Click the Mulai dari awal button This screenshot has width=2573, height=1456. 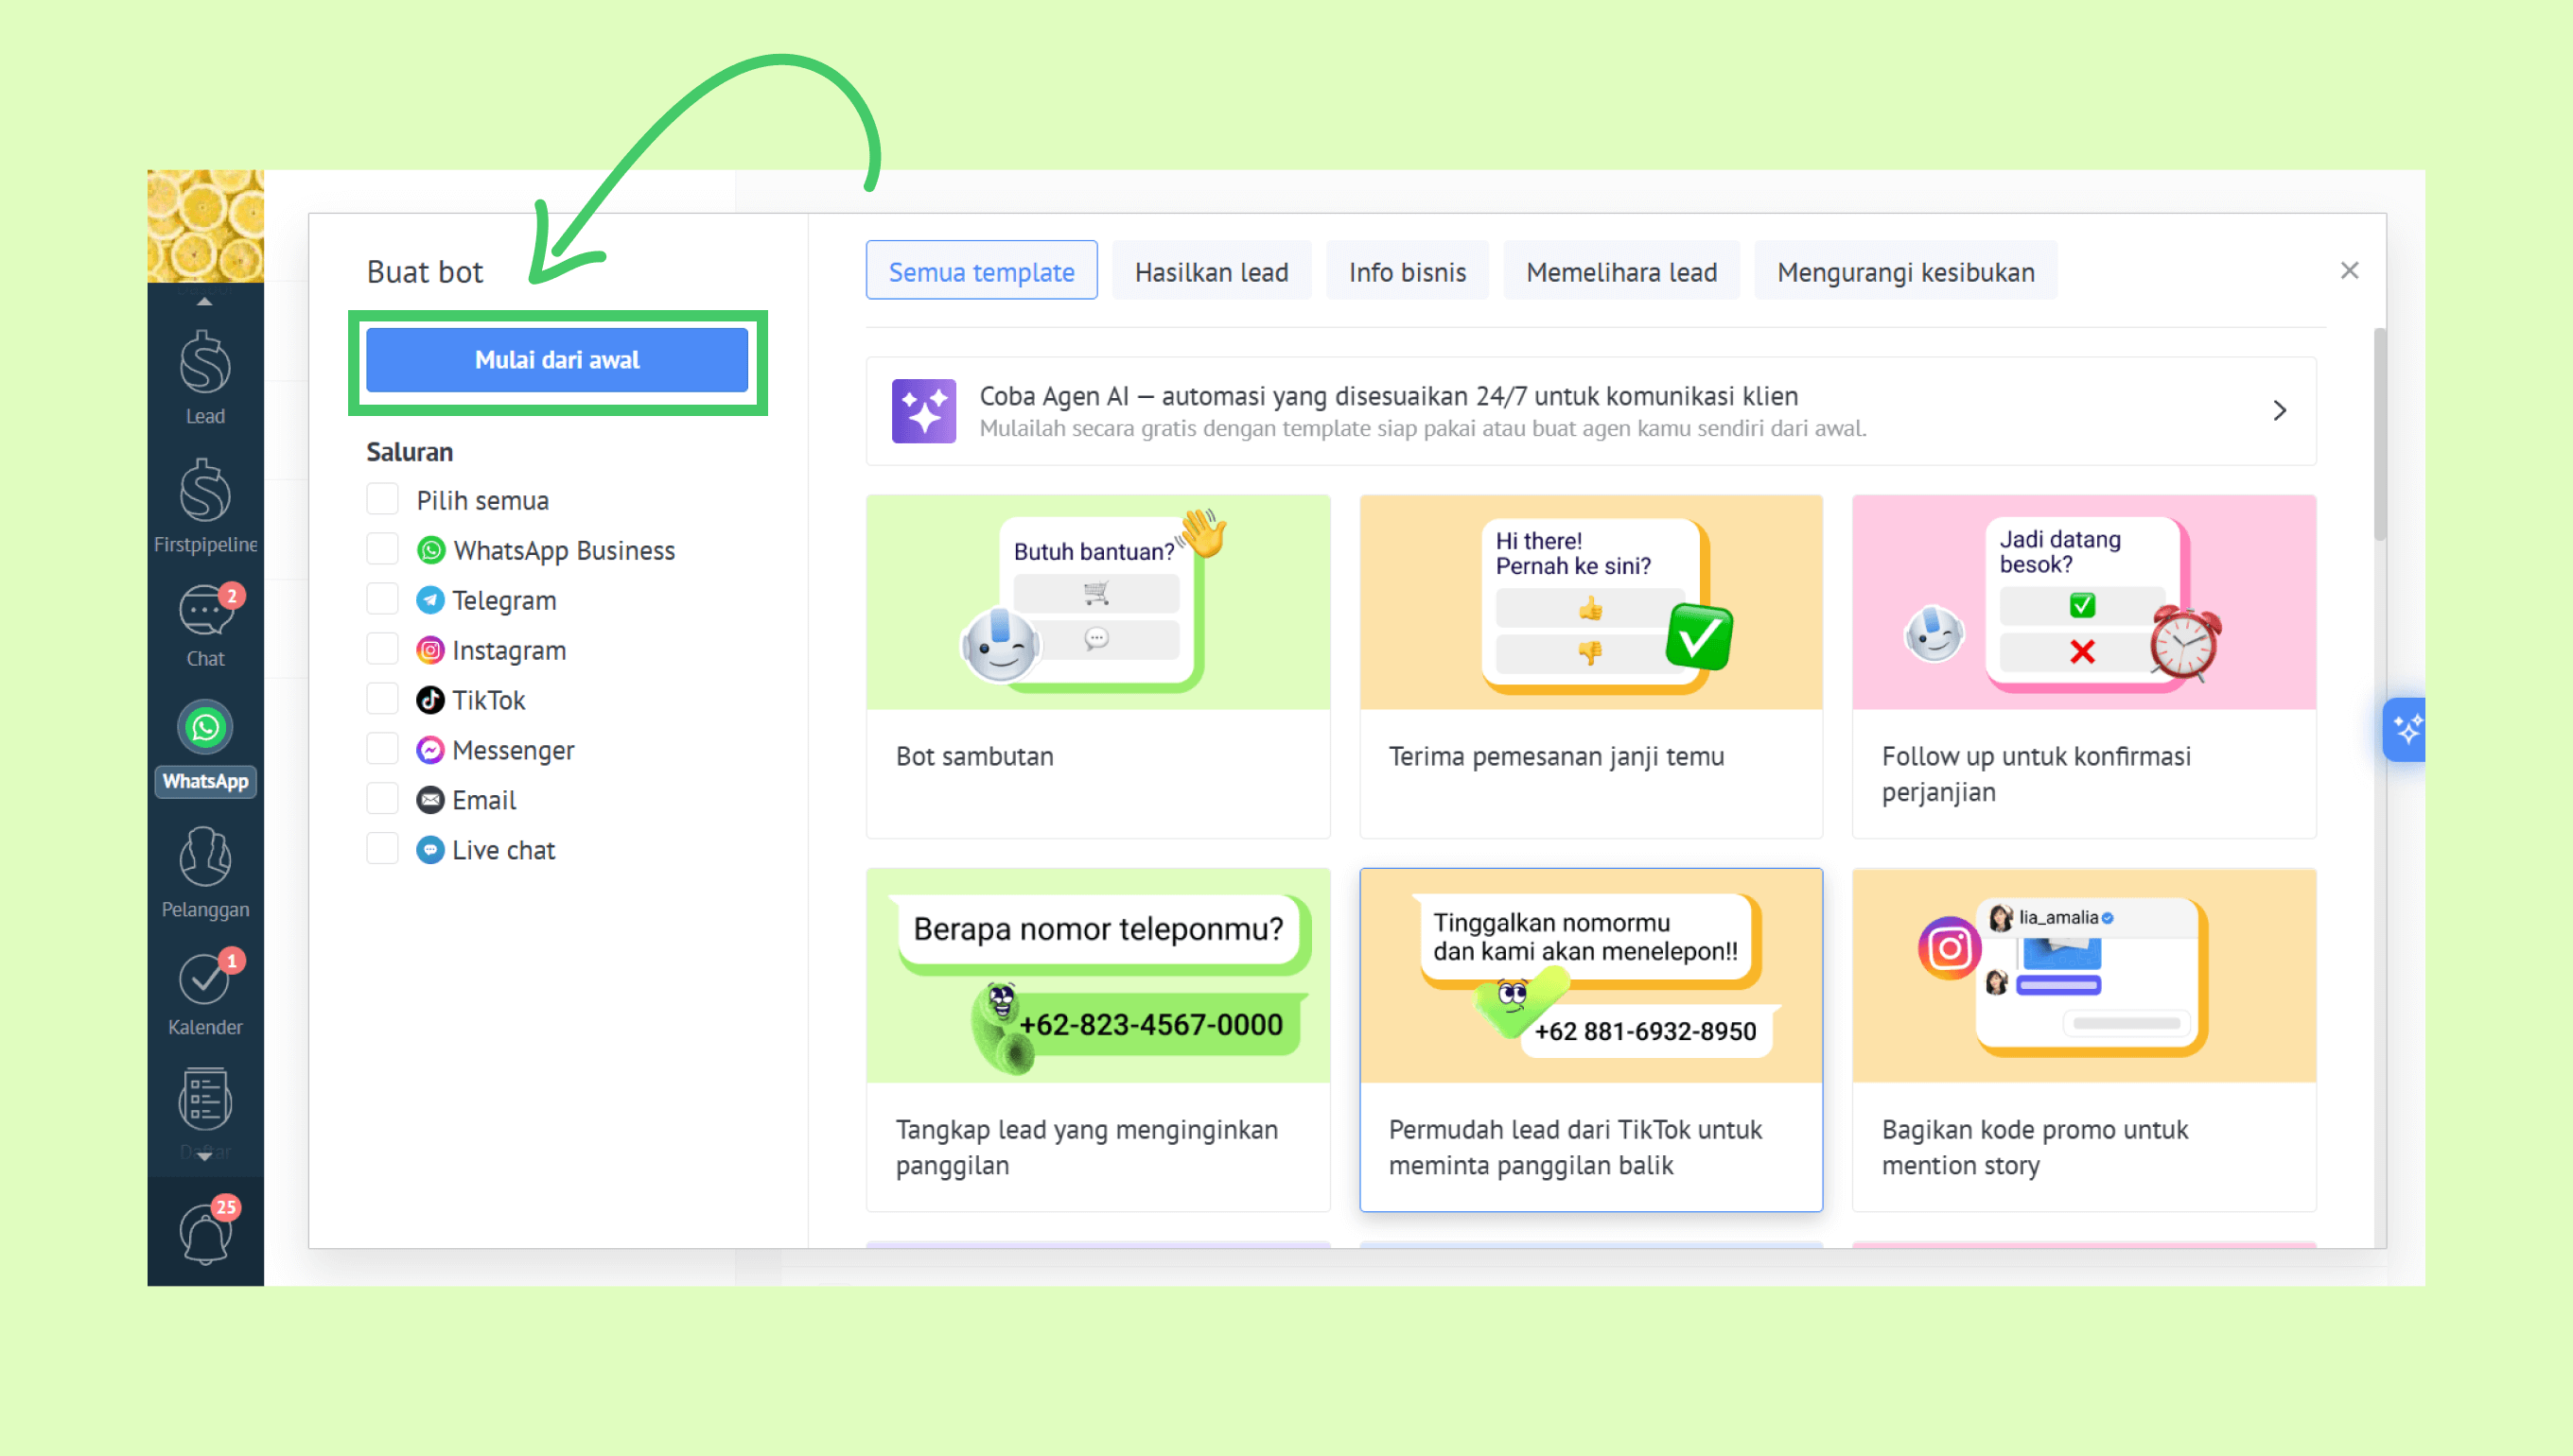click(x=556, y=360)
